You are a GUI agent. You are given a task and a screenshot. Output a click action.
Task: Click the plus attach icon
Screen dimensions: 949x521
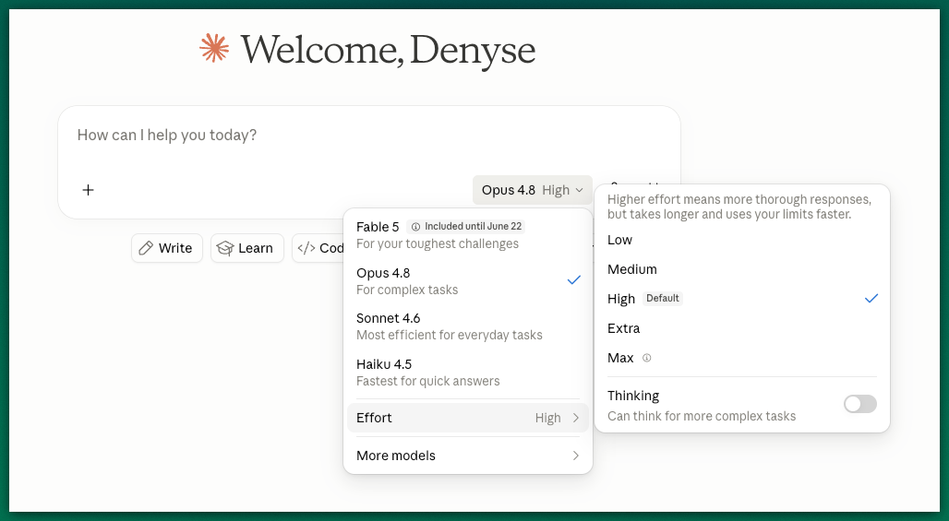89,190
